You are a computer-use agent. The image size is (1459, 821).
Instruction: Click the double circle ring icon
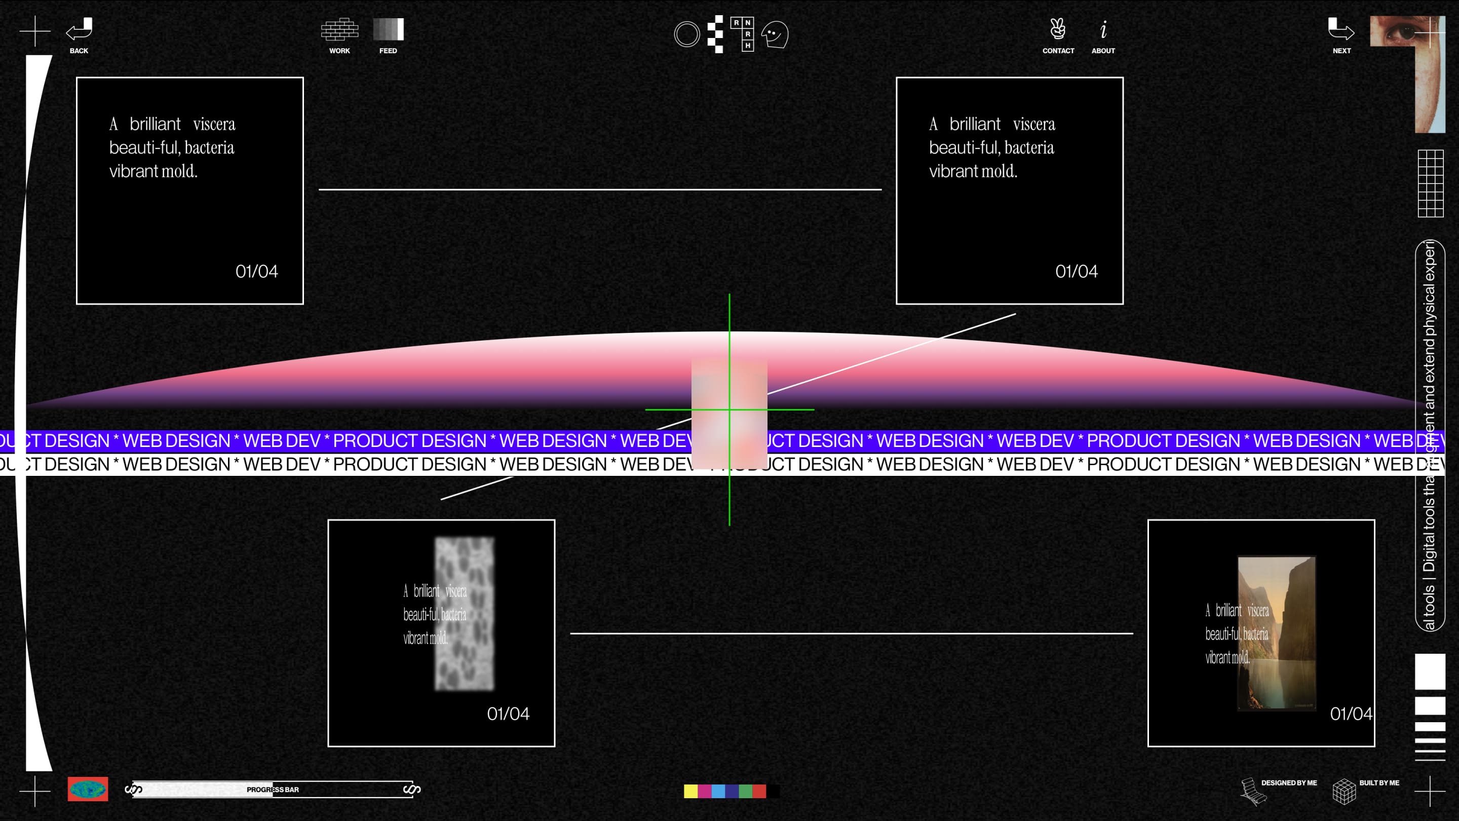(686, 34)
